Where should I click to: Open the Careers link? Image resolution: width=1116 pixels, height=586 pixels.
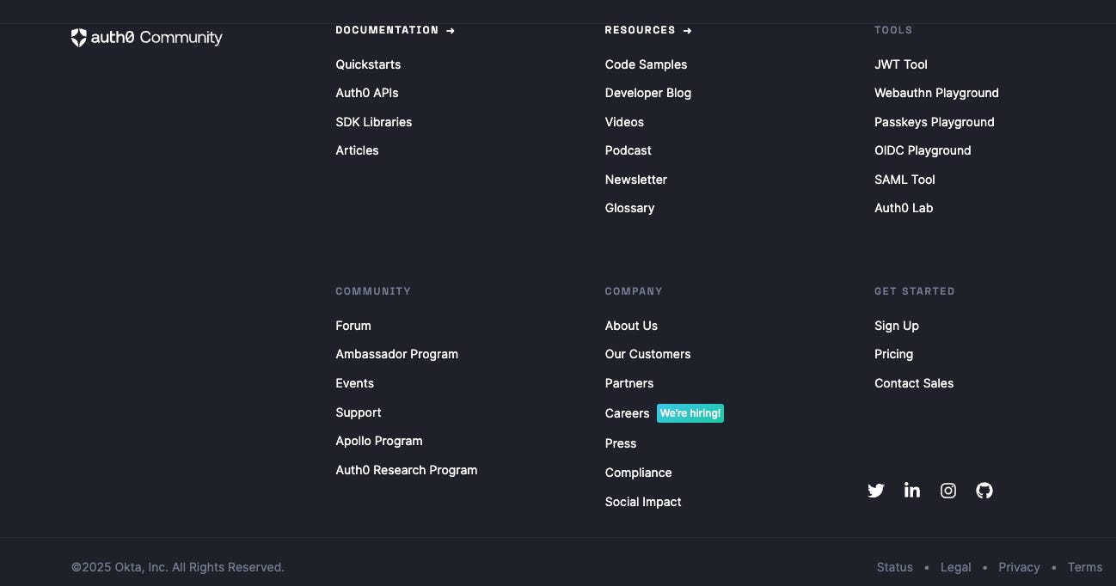[x=627, y=413]
